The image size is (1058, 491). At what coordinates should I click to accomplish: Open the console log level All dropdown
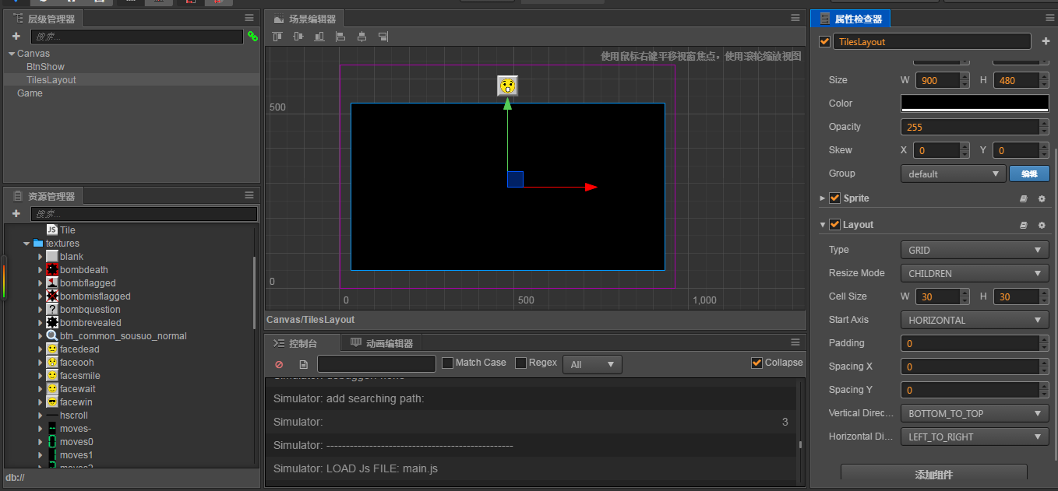tap(592, 364)
